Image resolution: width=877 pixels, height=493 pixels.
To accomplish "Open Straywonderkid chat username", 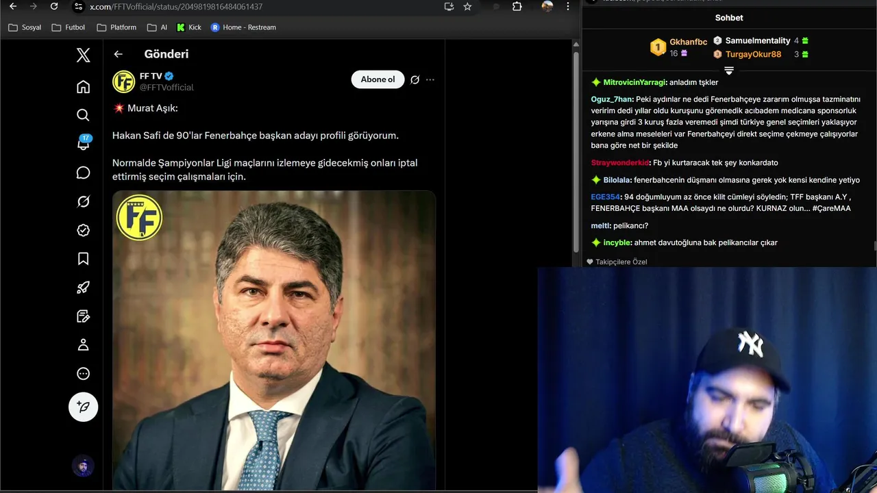I will (619, 163).
